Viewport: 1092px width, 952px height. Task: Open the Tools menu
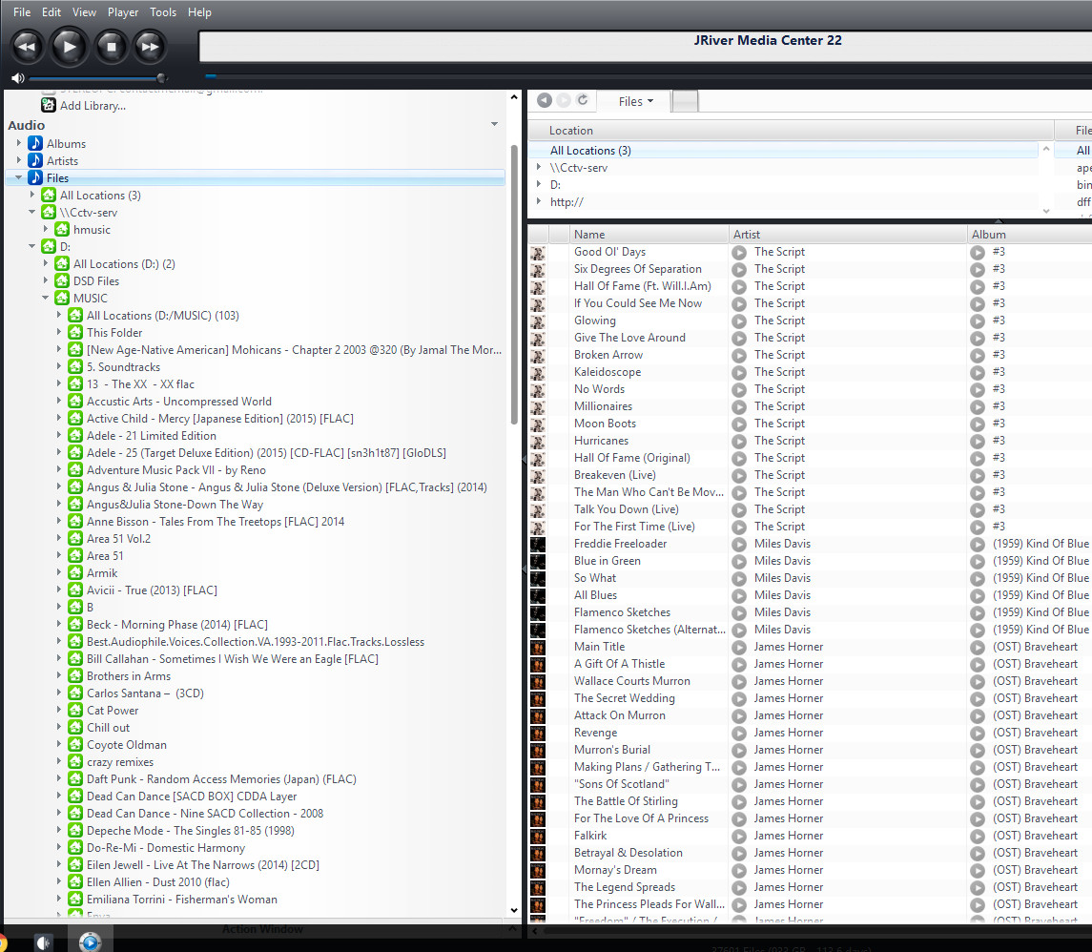coord(163,11)
